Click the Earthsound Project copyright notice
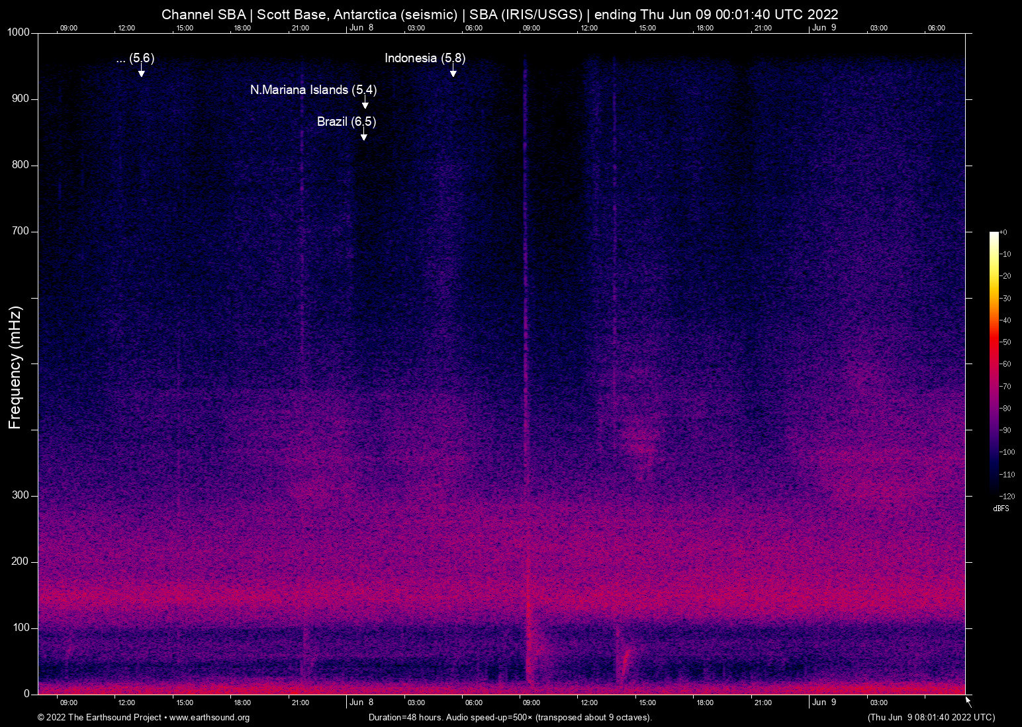This screenshot has width=1022, height=727. coord(101,718)
